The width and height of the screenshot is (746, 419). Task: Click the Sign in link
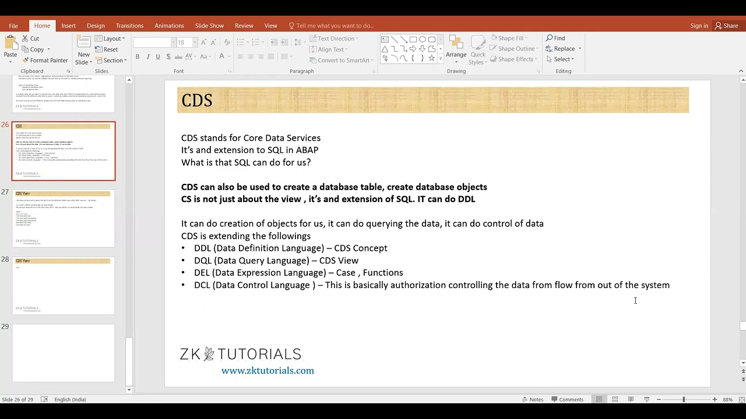[x=699, y=26]
